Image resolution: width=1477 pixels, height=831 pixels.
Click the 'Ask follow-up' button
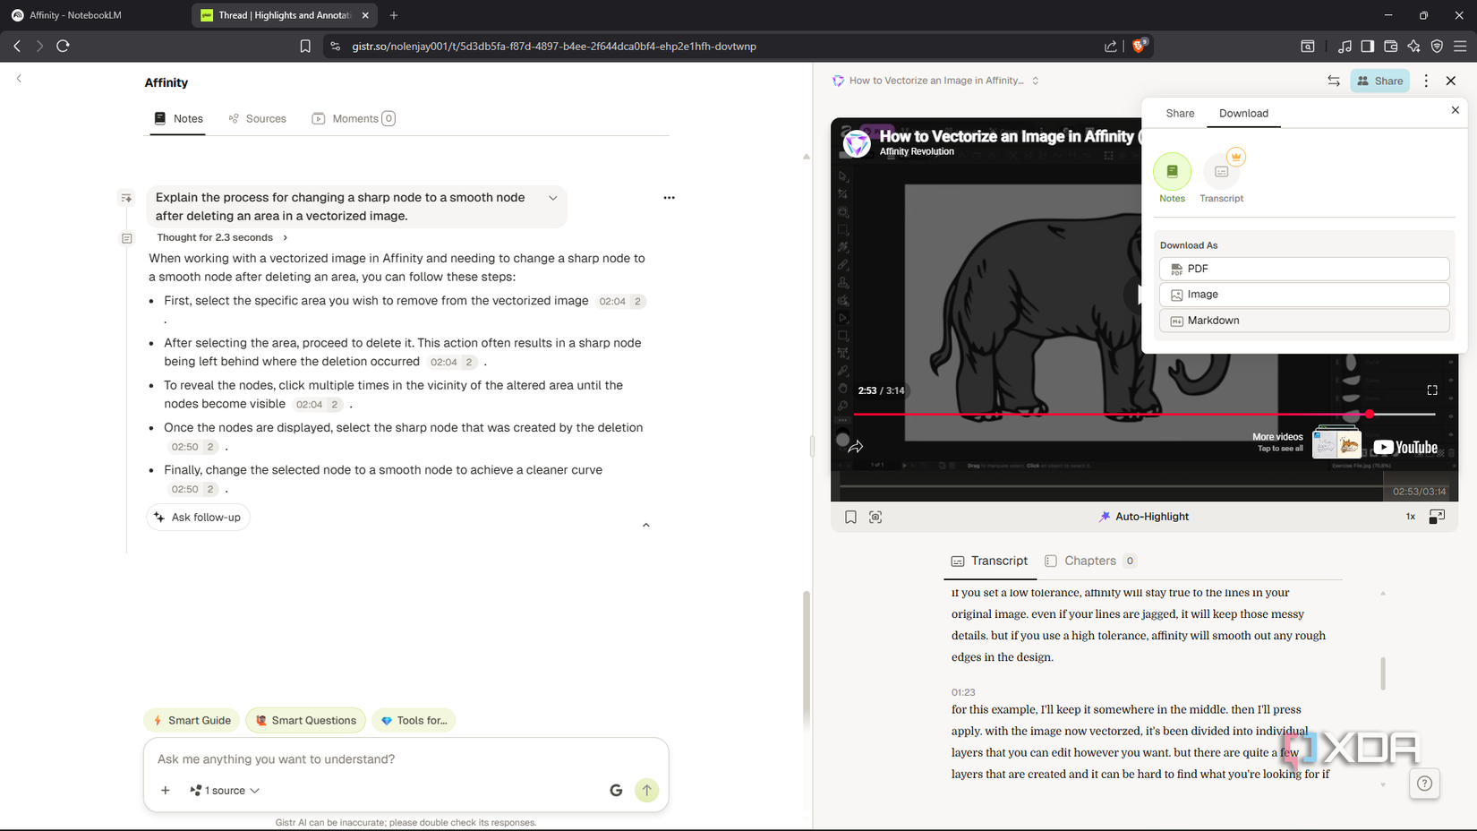tap(198, 517)
